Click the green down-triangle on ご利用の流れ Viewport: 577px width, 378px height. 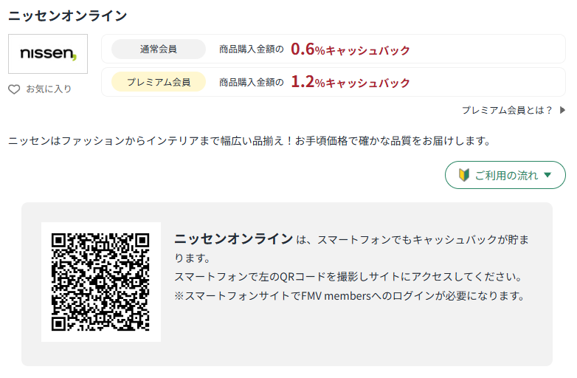click(x=547, y=175)
